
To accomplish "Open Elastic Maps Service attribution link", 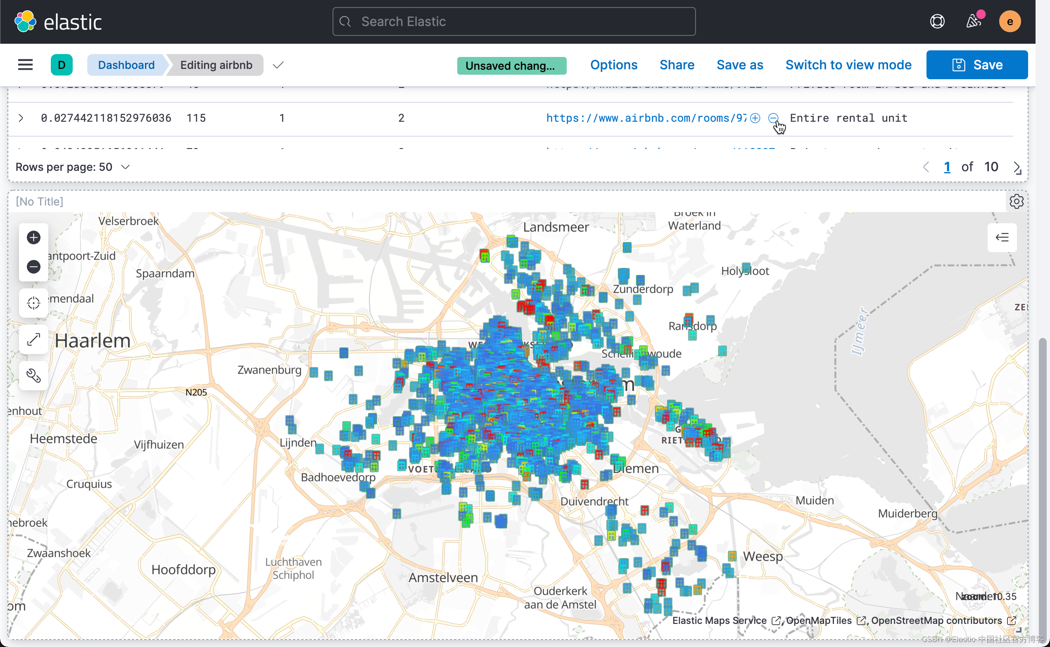I will point(726,621).
